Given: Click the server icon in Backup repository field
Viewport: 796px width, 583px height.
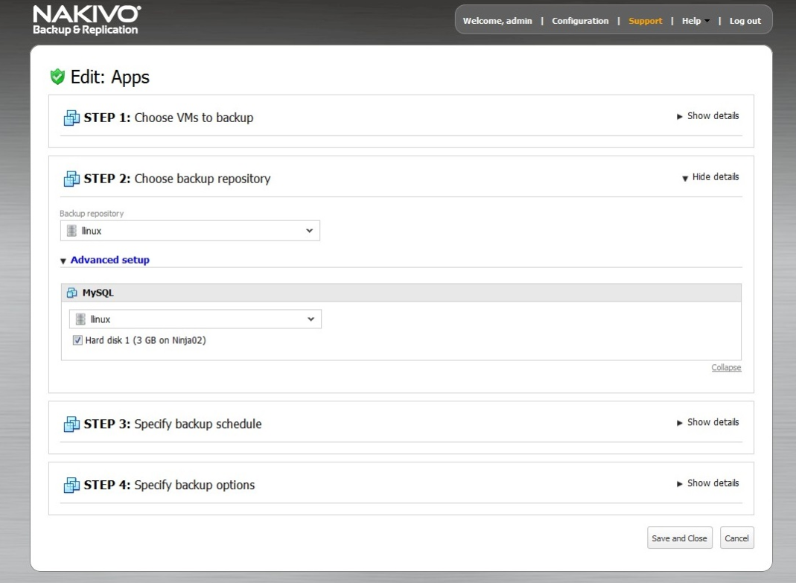Looking at the screenshot, I should pos(71,231).
